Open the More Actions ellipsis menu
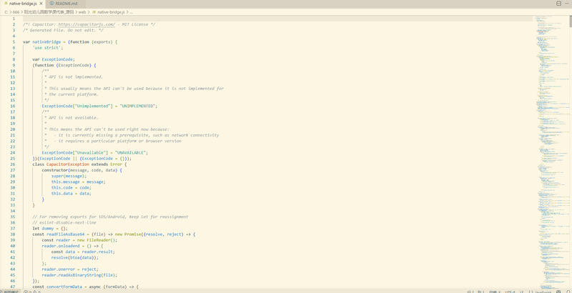 (x=566, y=4)
